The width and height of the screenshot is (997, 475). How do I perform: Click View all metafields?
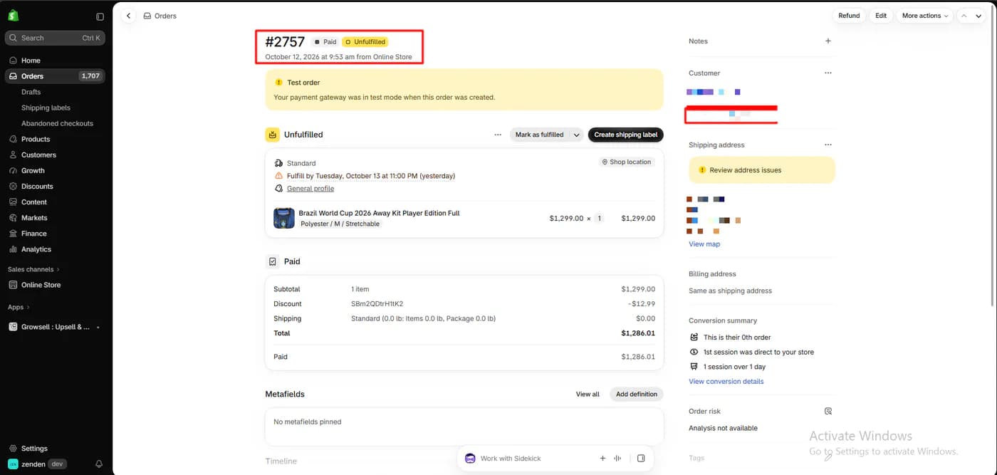(x=588, y=394)
